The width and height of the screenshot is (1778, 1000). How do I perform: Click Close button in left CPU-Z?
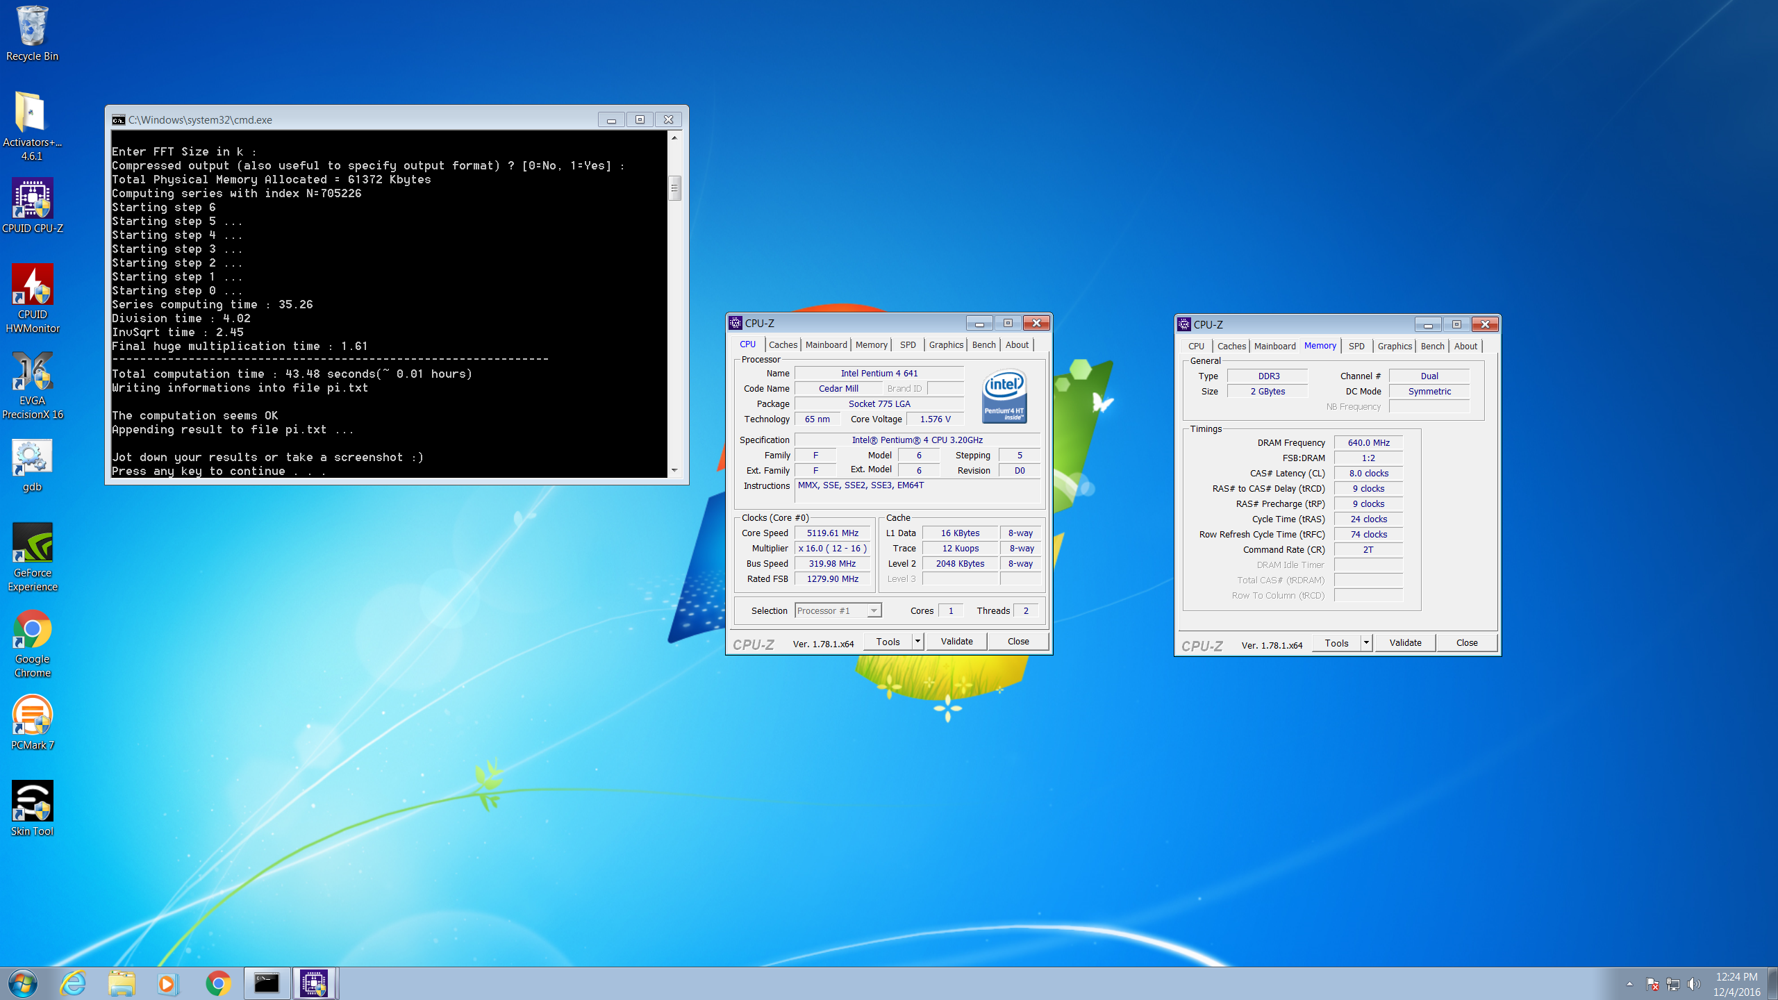tap(1018, 642)
